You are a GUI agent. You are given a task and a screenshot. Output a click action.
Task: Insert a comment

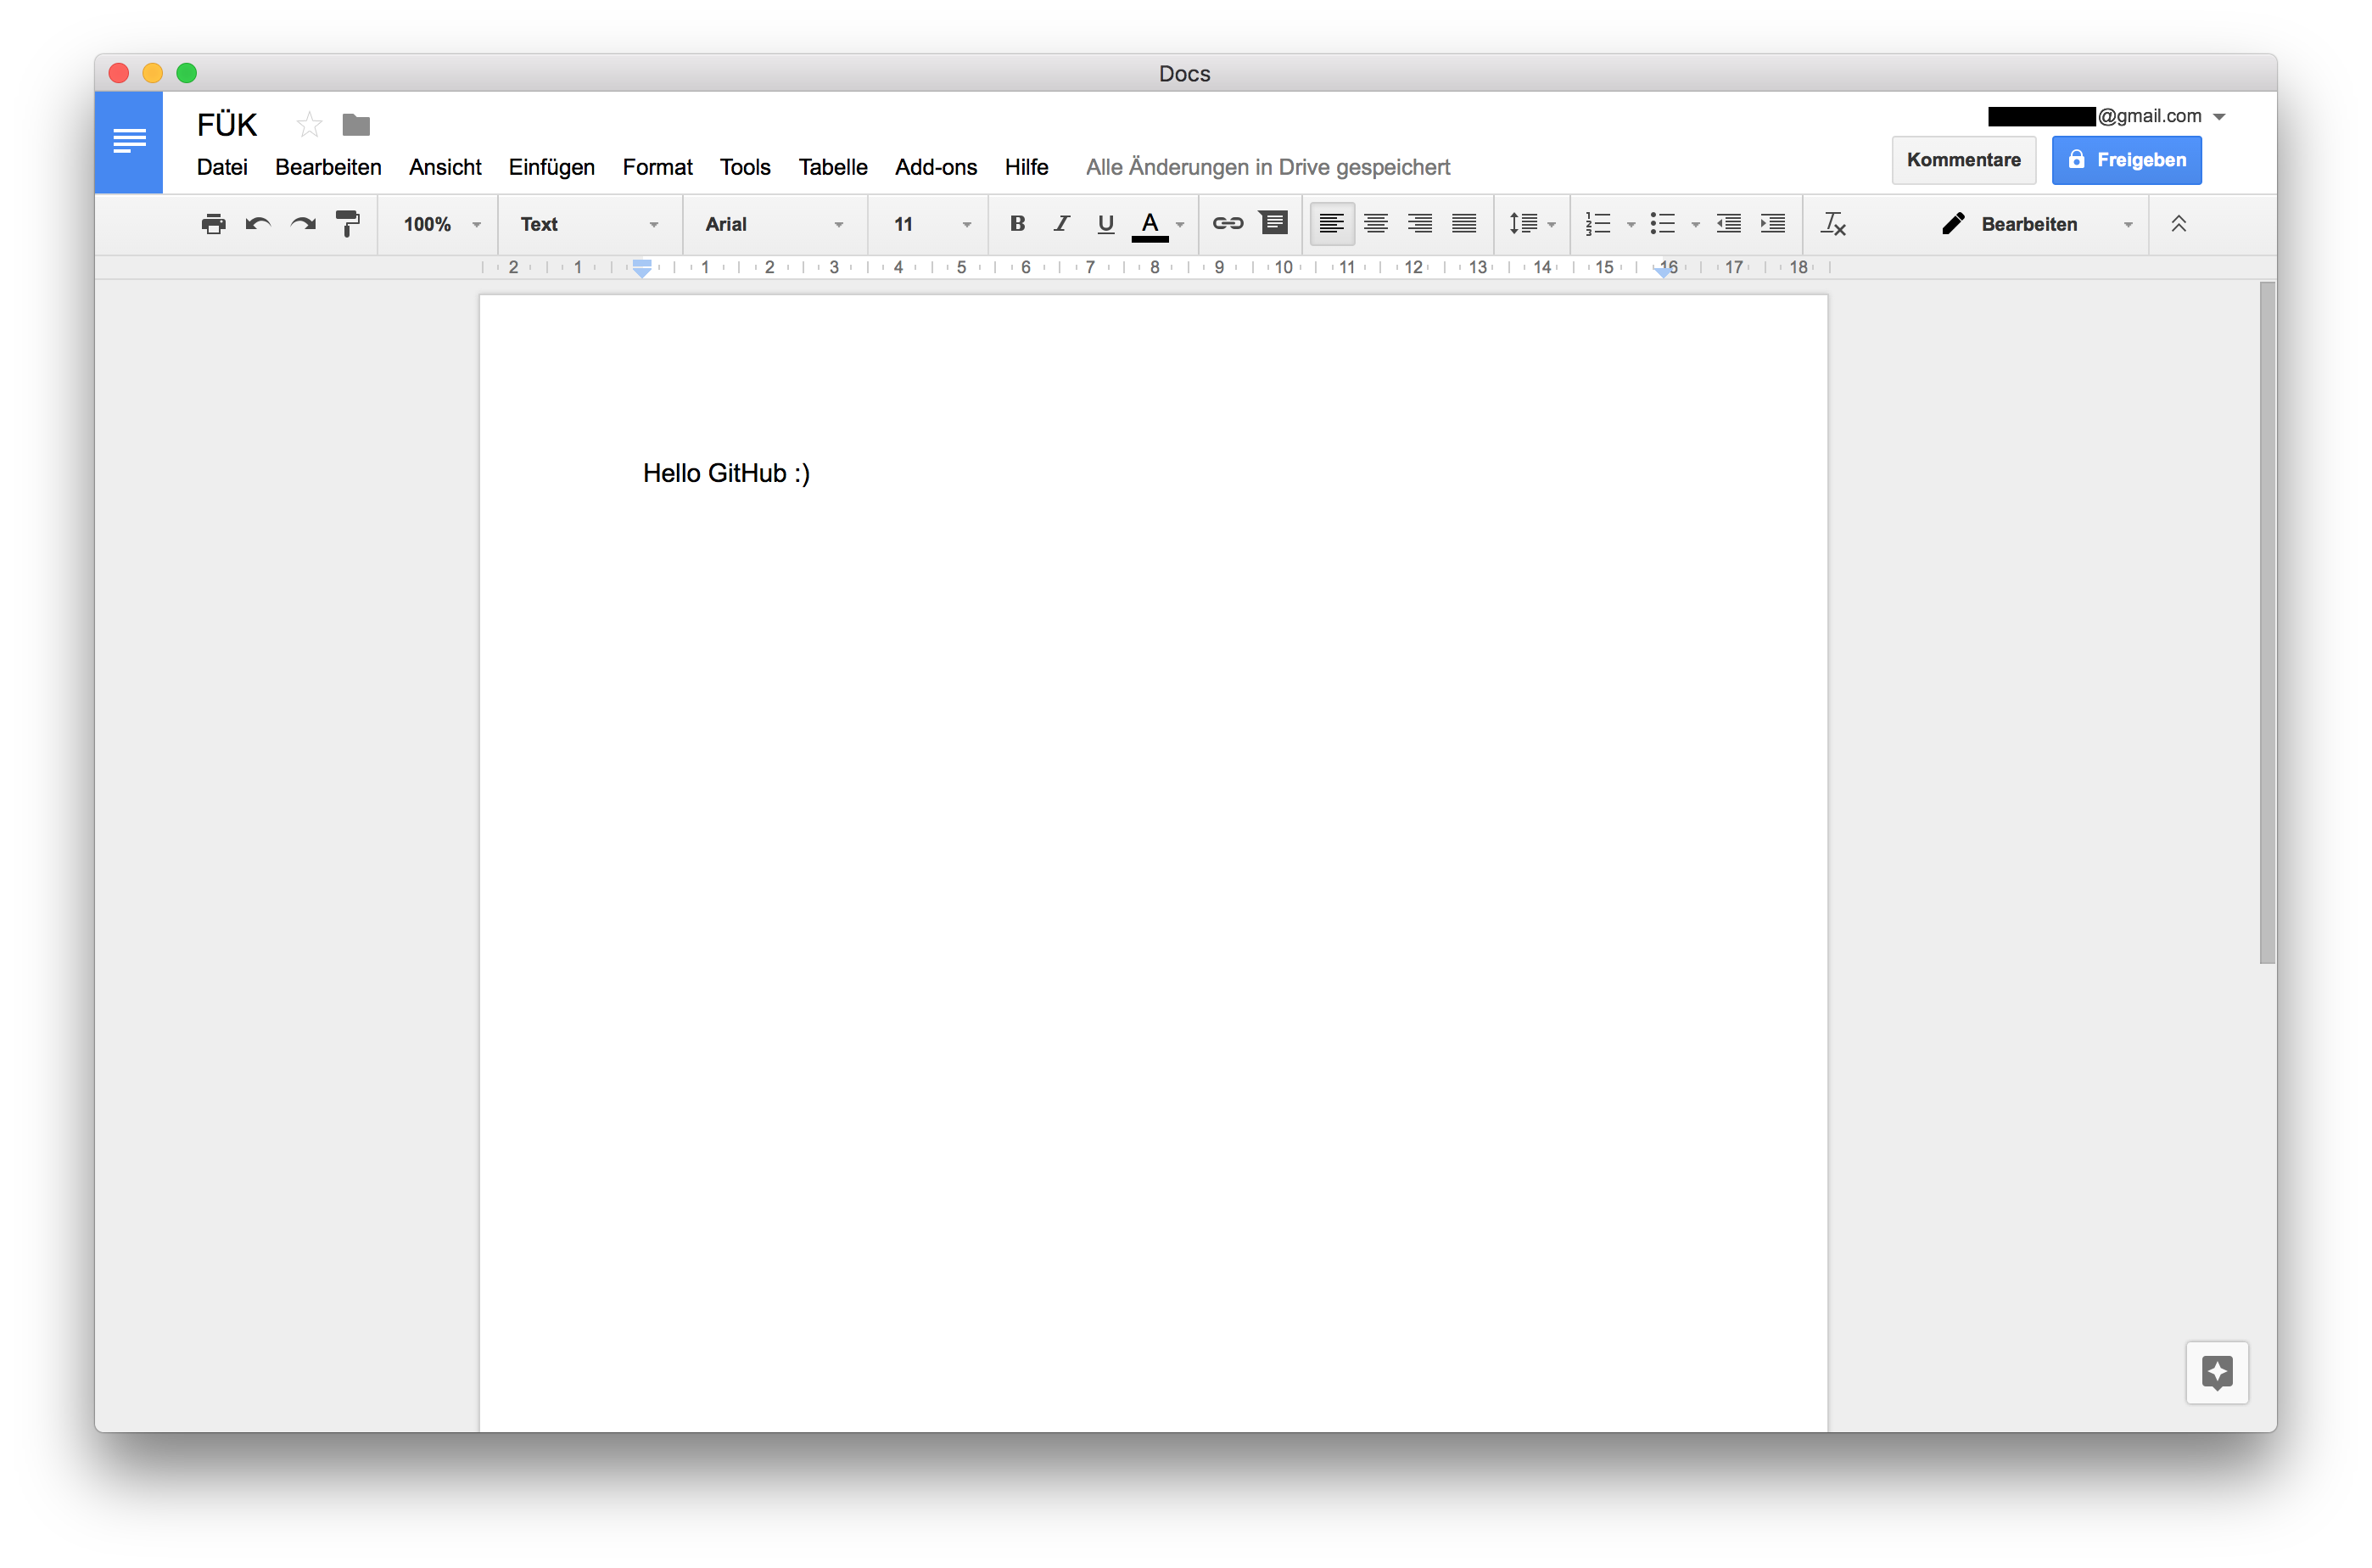click(x=1273, y=224)
